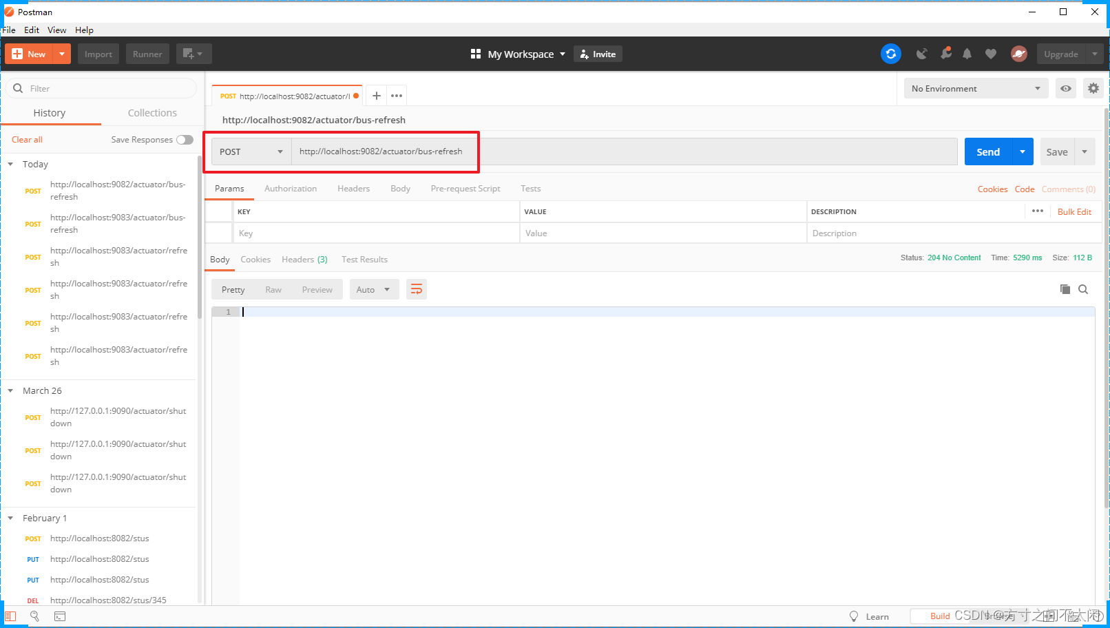Screen dimensions: 1110x628
Task: Click the request URL input field
Action: (x=624, y=151)
